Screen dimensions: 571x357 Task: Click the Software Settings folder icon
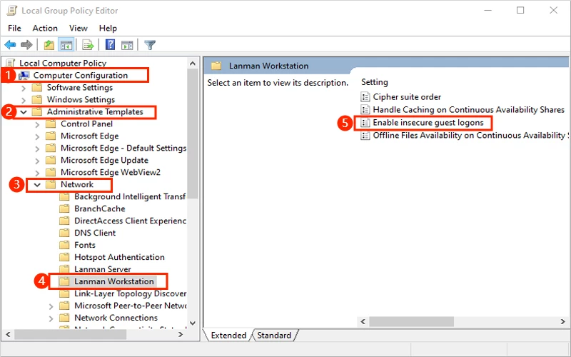(x=37, y=87)
